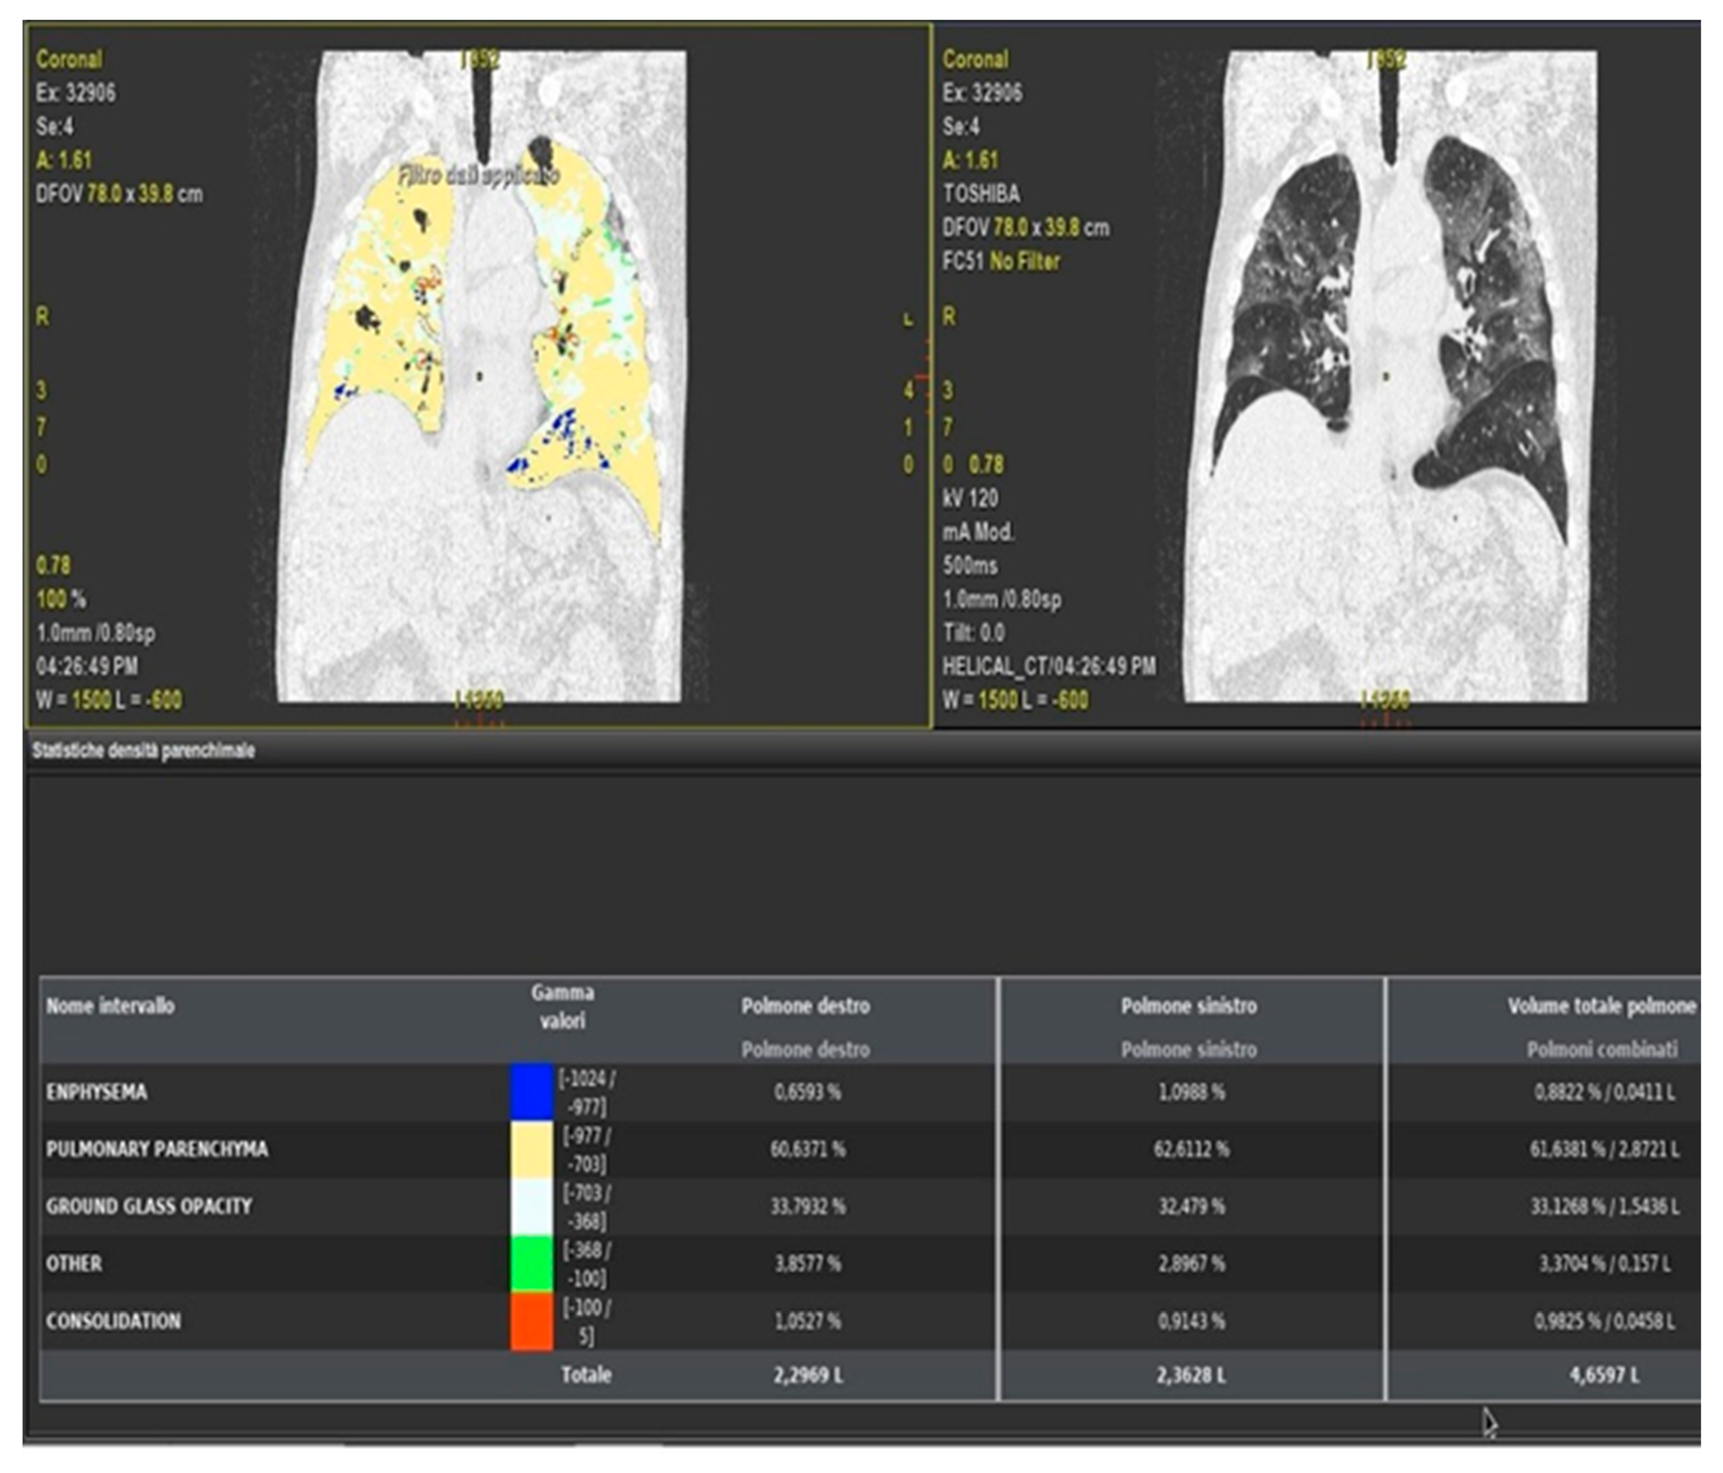Click the red Consolidation color swatch
This screenshot has width=1723, height=1473.
[531, 1321]
